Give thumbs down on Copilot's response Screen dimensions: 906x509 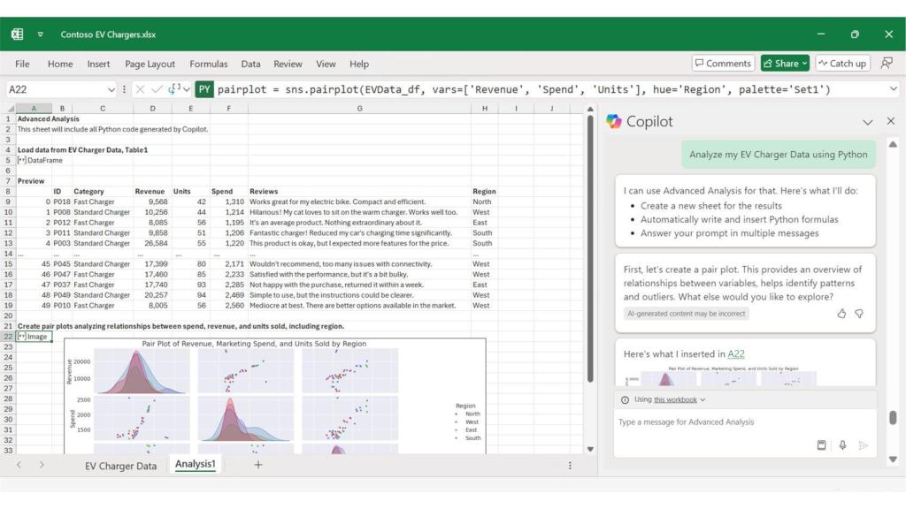point(858,313)
